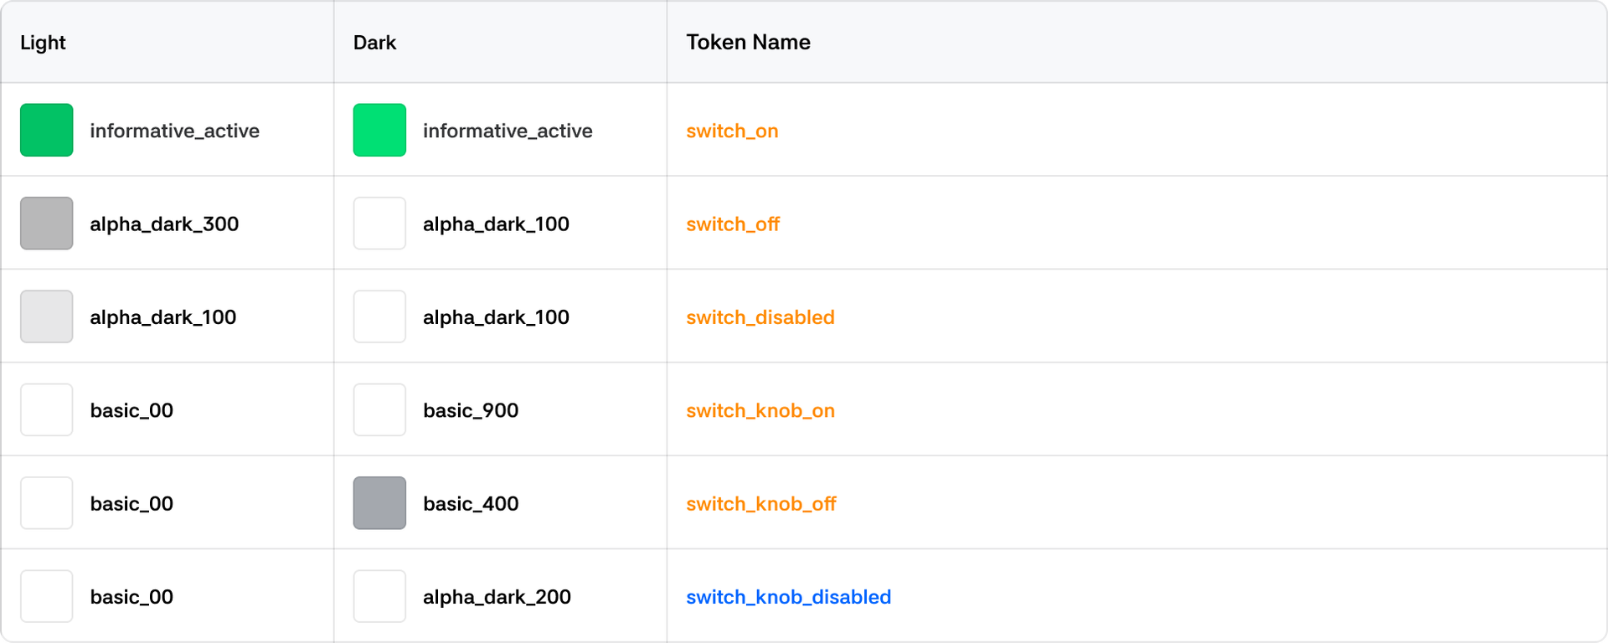Click Dark alpha_dark_100 swatch in switch_off row

pos(379,224)
